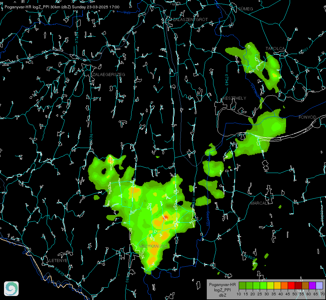
Task: Click the dbZ unit label in legend
Action: pos(222,295)
